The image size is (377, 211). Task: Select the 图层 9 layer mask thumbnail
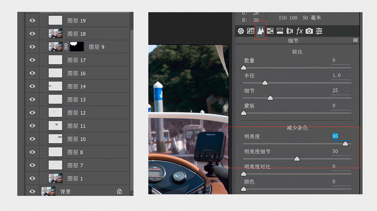(77, 46)
